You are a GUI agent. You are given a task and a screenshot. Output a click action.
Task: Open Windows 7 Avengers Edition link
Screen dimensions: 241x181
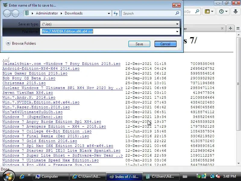point(54,126)
